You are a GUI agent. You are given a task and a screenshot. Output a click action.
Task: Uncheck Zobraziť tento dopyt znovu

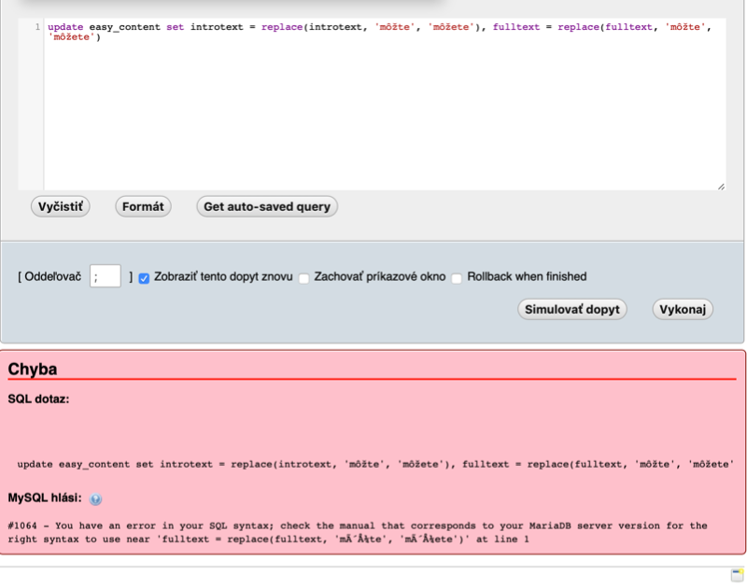tap(144, 277)
